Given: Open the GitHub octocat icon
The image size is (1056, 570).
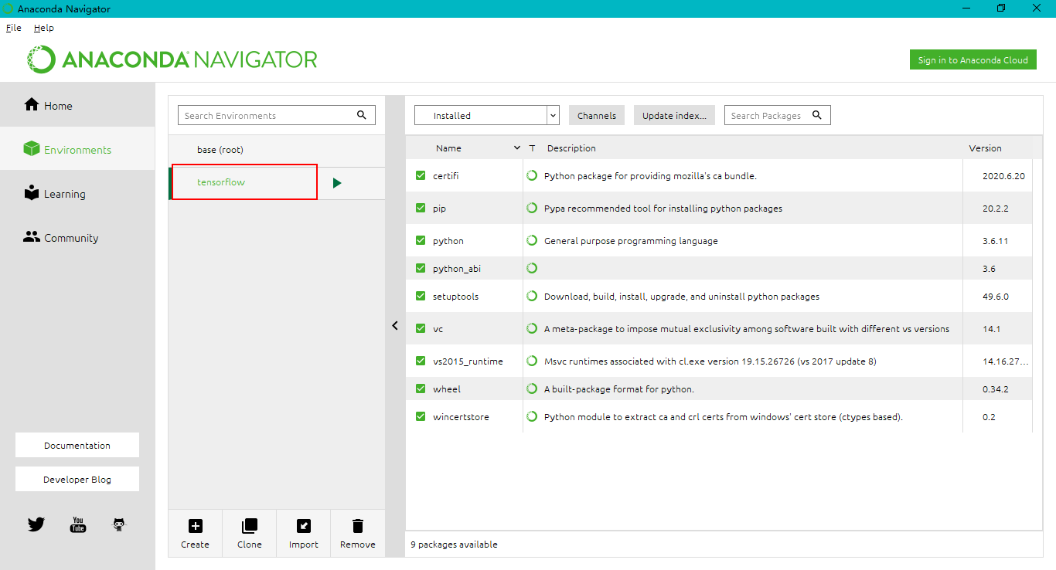Looking at the screenshot, I should coord(118,524).
